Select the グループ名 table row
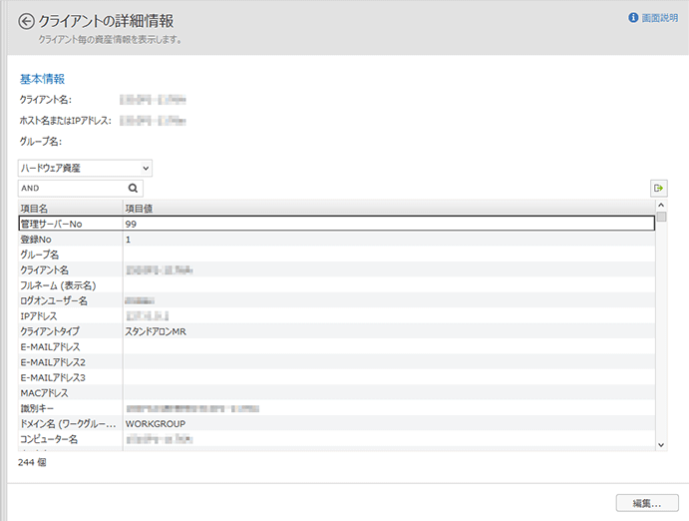Image resolution: width=689 pixels, height=521 pixels. click(337, 255)
